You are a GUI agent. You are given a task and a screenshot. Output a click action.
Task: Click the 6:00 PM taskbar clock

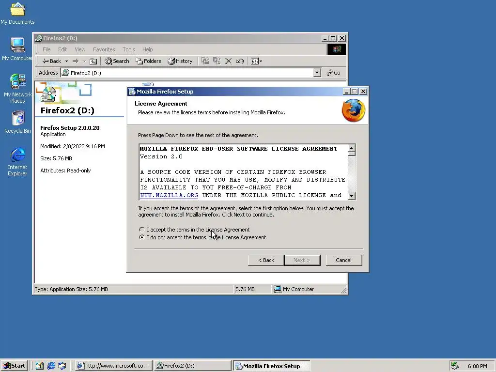click(477, 366)
